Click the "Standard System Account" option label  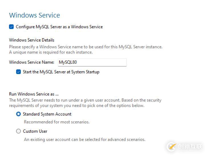47,114
